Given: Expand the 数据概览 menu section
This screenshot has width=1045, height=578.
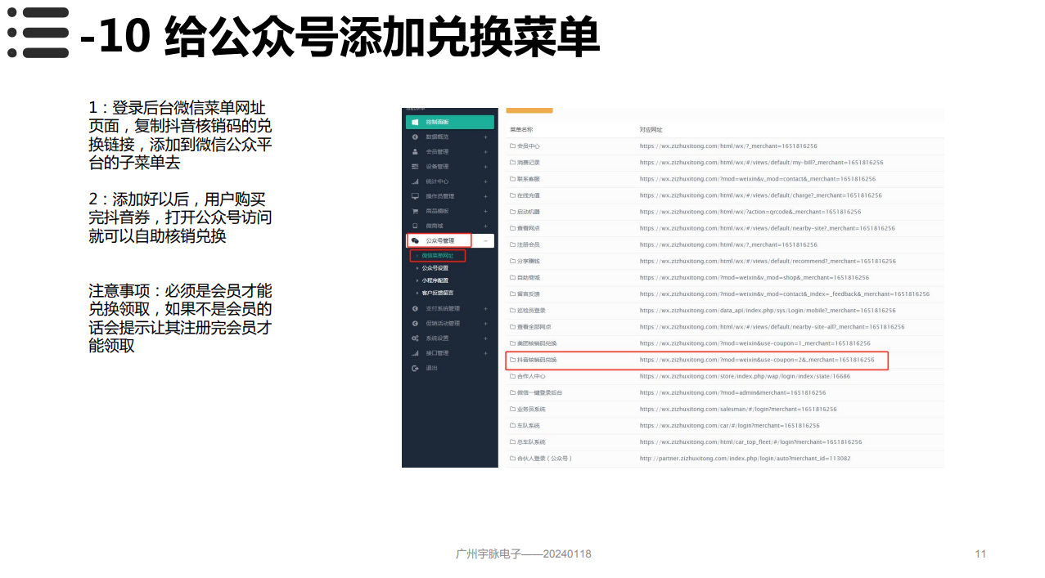Looking at the screenshot, I should (484, 139).
